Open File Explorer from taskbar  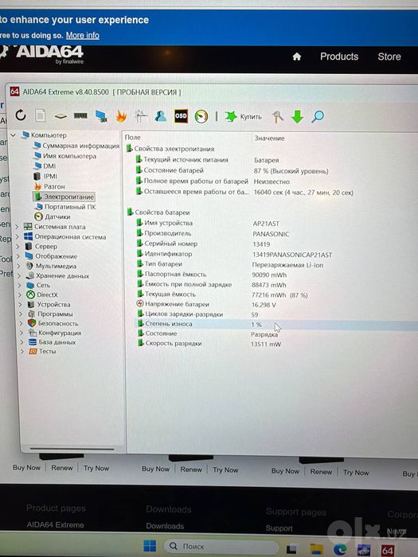pos(316,549)
